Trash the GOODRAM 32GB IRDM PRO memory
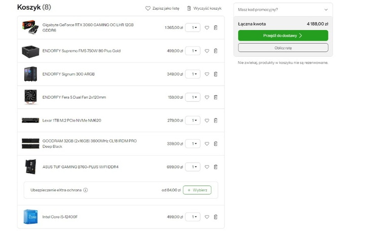The width and height of the screenshot is (370, 231). point(215,143)
